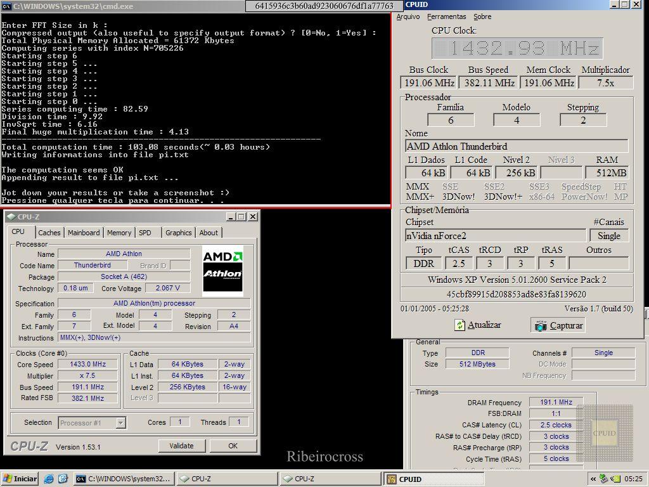The width and height of the screenshot is (649, 487).
Task: Activate the second CPU-Z taskbar button
Action: (330, 479)
